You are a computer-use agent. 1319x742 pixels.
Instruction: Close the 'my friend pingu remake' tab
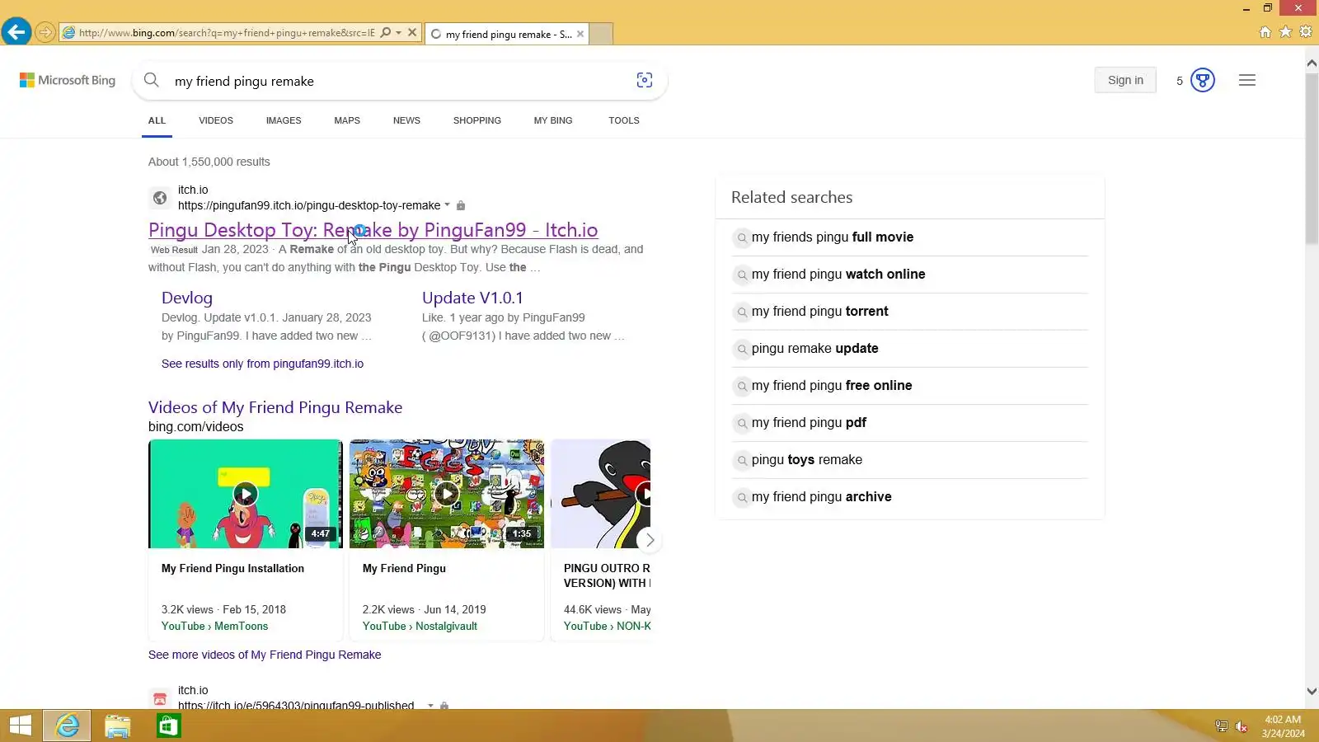click(x=580, y=34)
